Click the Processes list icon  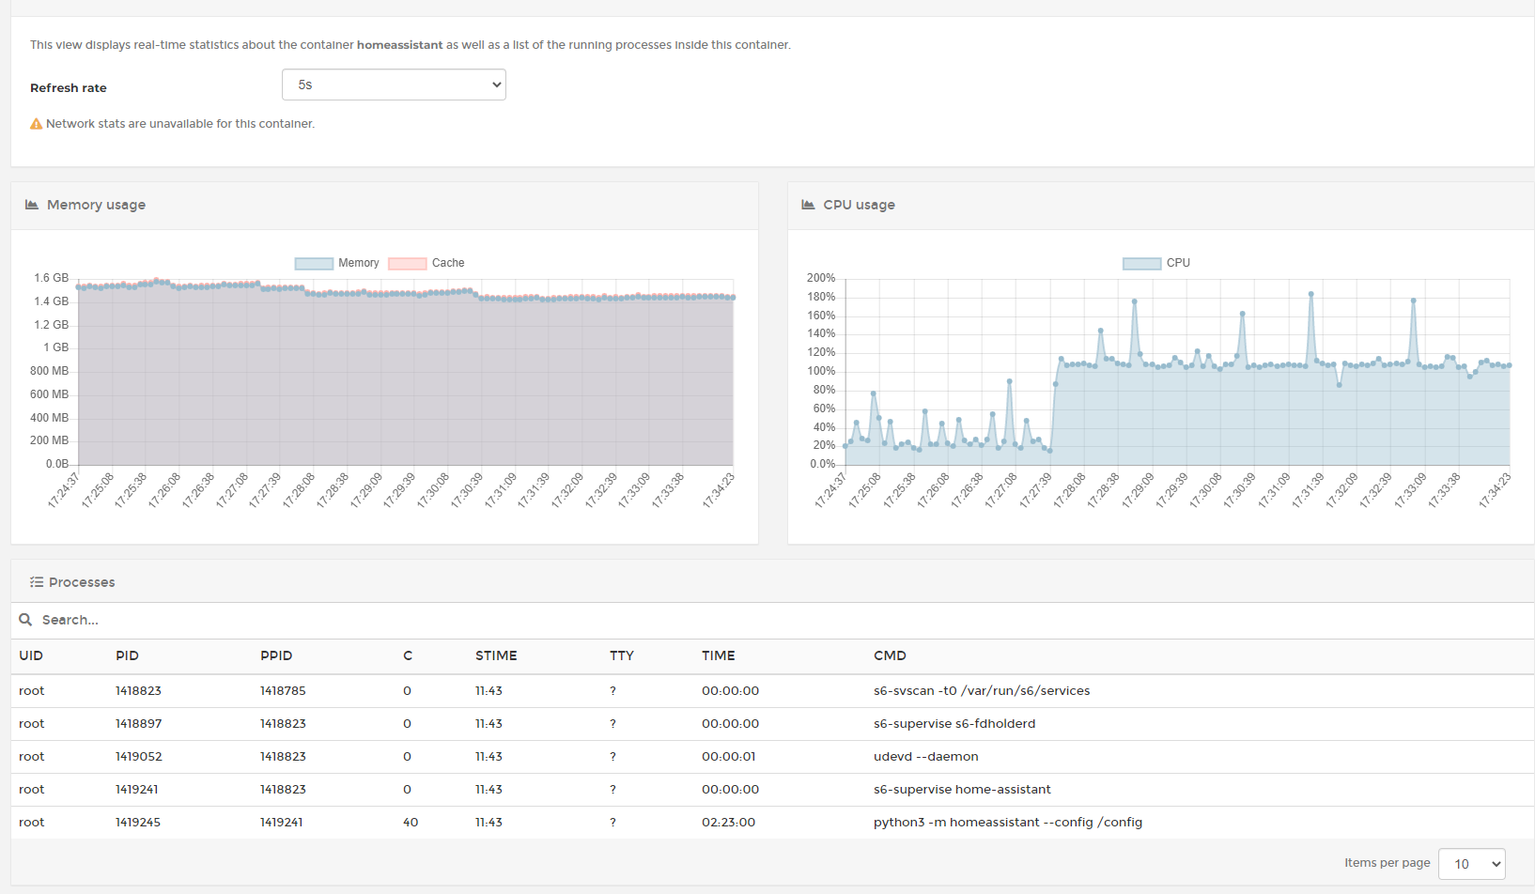[37, 582]
